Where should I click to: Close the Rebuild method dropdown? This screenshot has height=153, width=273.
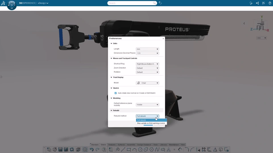pyautogui.click(x=147, y=116)
